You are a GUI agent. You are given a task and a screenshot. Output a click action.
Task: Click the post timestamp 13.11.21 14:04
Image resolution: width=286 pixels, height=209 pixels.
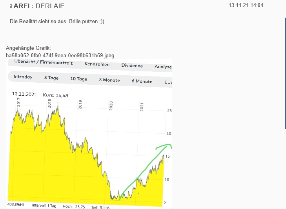(246, 5)
